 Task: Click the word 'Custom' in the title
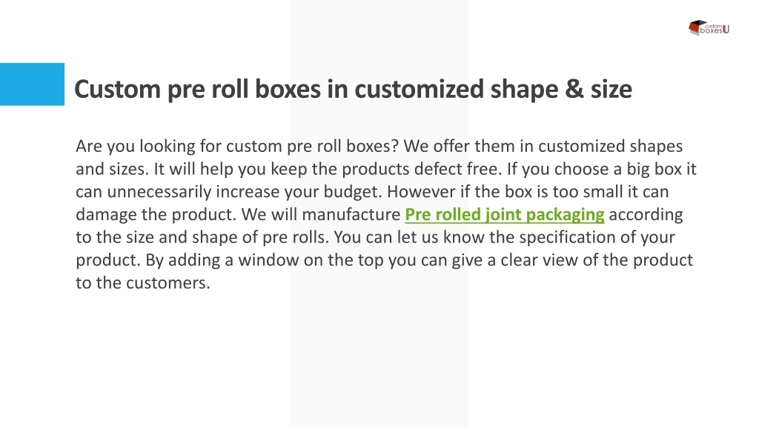pos(117,90)
